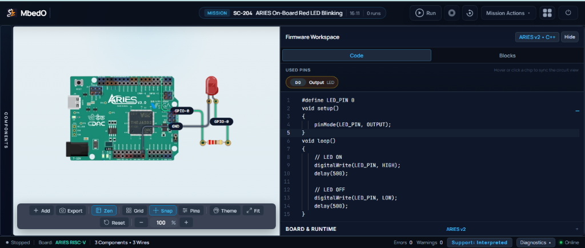The image size is (585, 248).
Task: Expand the Board & Runtime section
Action: click(x=431, y=229)
